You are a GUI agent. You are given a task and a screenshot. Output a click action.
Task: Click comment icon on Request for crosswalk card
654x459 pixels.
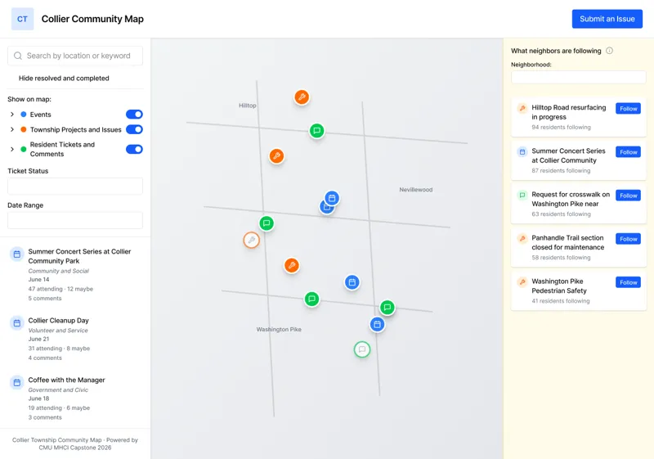click(x=522, y=195)
